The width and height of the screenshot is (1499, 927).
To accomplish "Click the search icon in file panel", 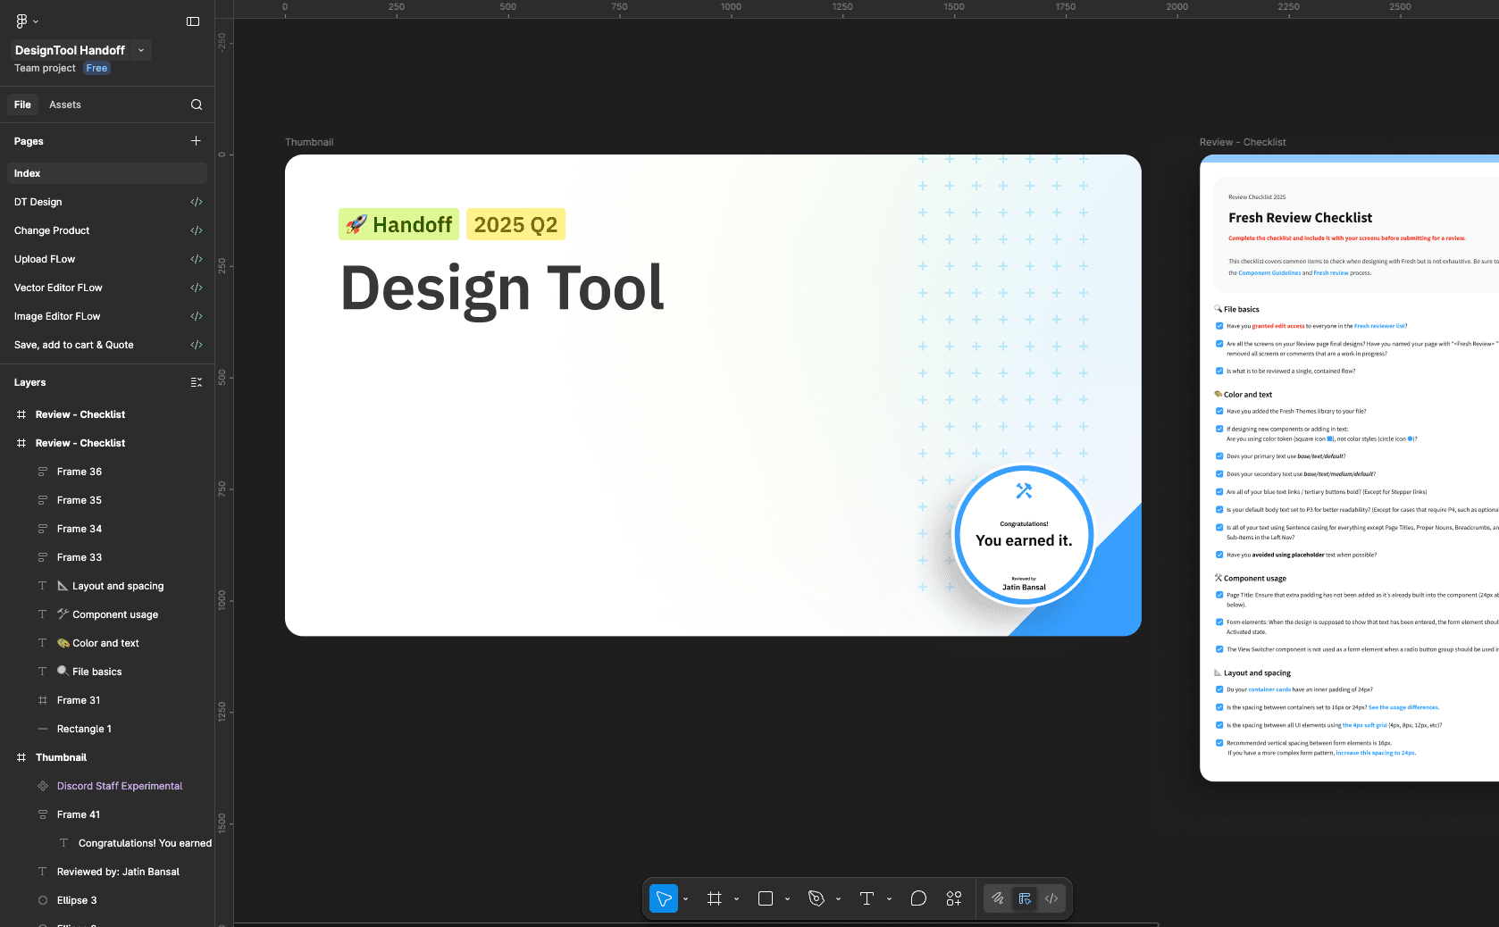I will (197, 104).
